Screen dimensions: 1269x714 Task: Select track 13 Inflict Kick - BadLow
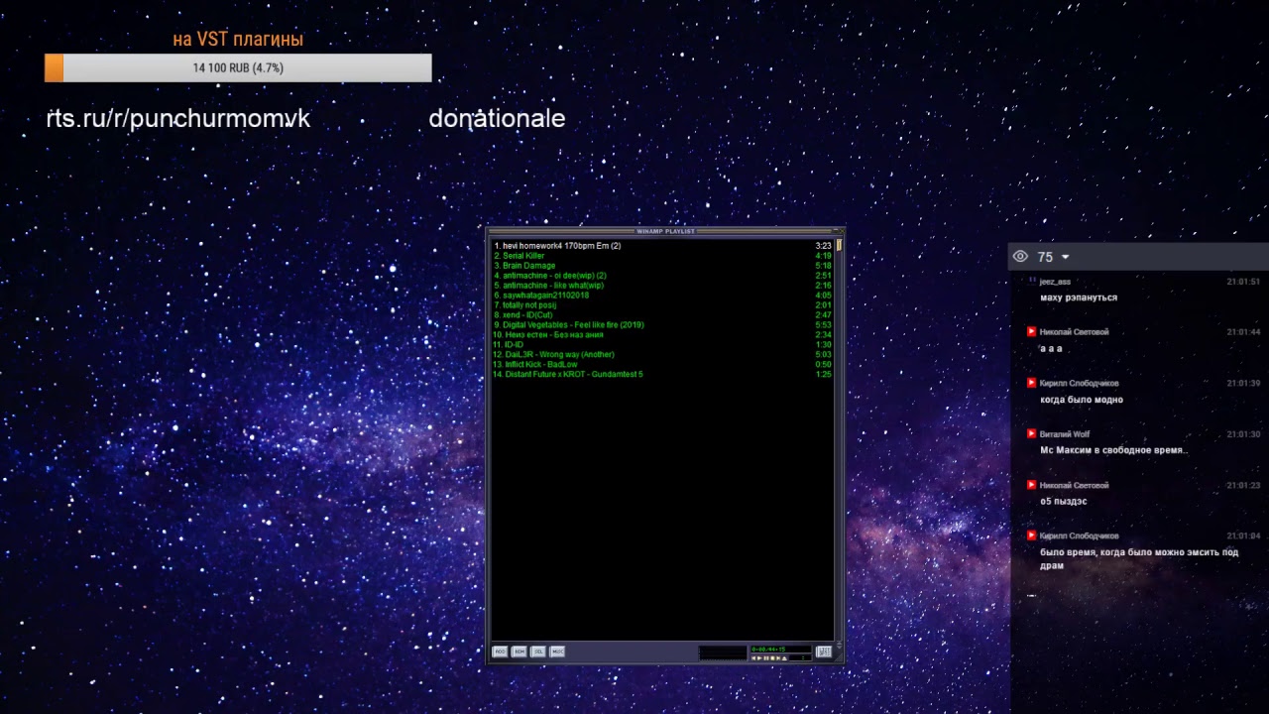(x=662, y=364)
